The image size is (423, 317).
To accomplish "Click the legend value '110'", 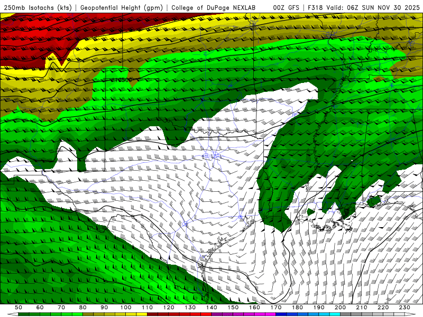I will pyautogui.click(x=148, y=307).
